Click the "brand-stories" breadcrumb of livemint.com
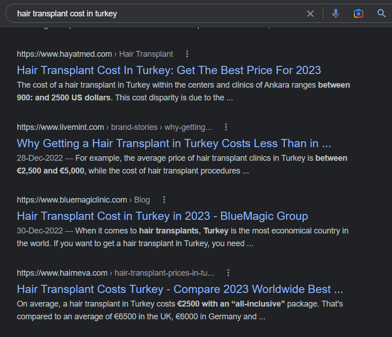This screenshot has width=392, height=337. click(x=134, y=127)
